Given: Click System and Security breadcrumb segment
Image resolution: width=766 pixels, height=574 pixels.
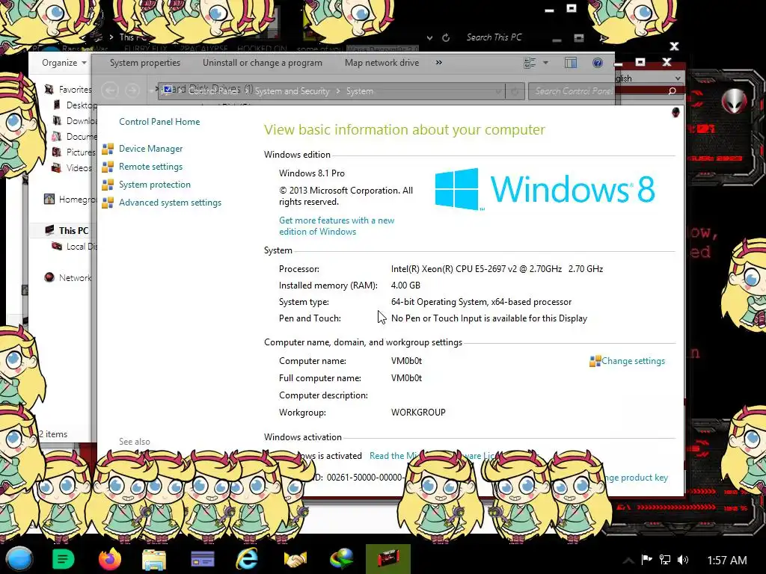Looking at the screenshot, I should (x=292, y=90).
